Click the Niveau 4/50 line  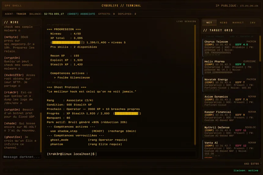[x=65, y=34]
